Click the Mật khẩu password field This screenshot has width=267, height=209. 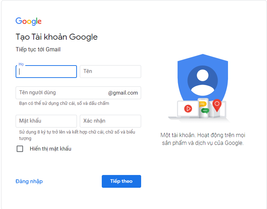(x=46, y=121)
